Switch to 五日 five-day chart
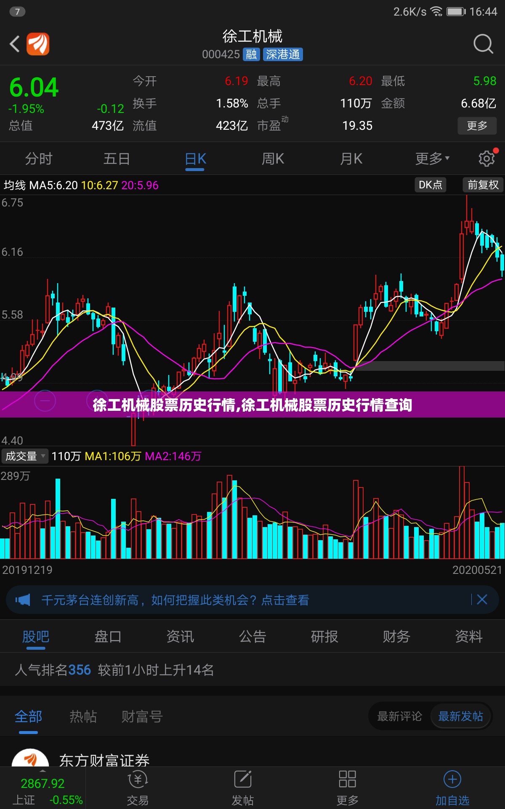 (x=117, y=159)
